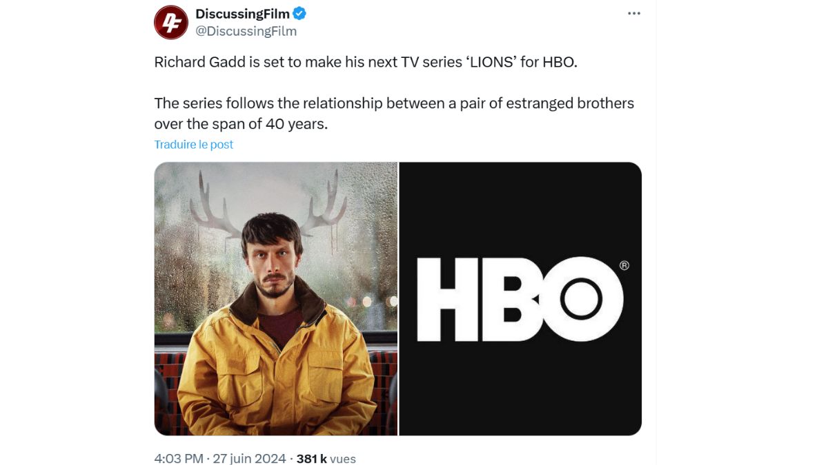The image size is (828, 465).
Task: Click the 'Traduire le post' link
Action: (194, 145)
